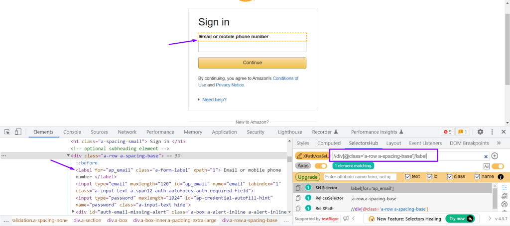The height and width of the screenshot is (226, 510).
Task: Copy the SH Selector value
Action: (298, 188)
